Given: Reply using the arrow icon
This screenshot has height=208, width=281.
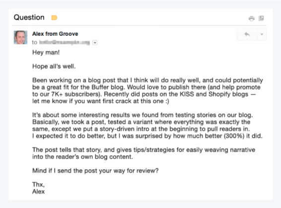Looking at the screenshot, I should click(x=247, y=34).
